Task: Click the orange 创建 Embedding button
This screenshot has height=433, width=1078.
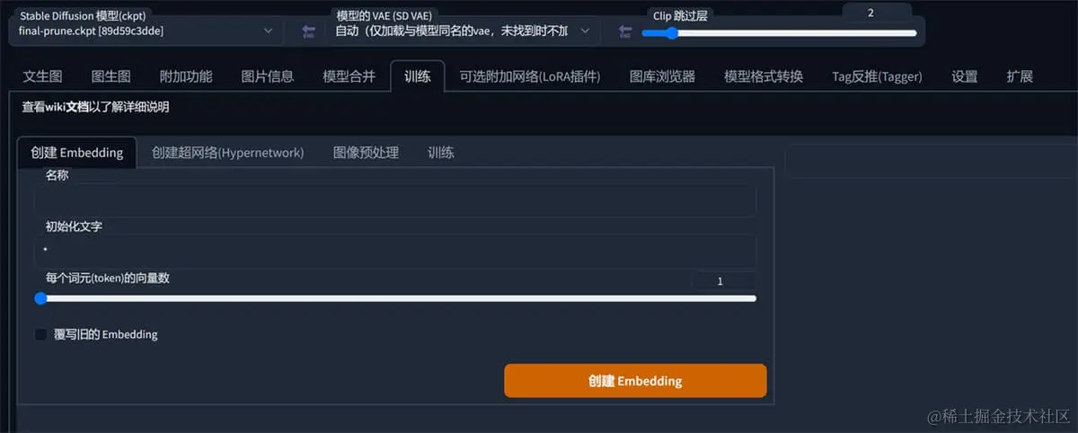Action: click(635, 381)
